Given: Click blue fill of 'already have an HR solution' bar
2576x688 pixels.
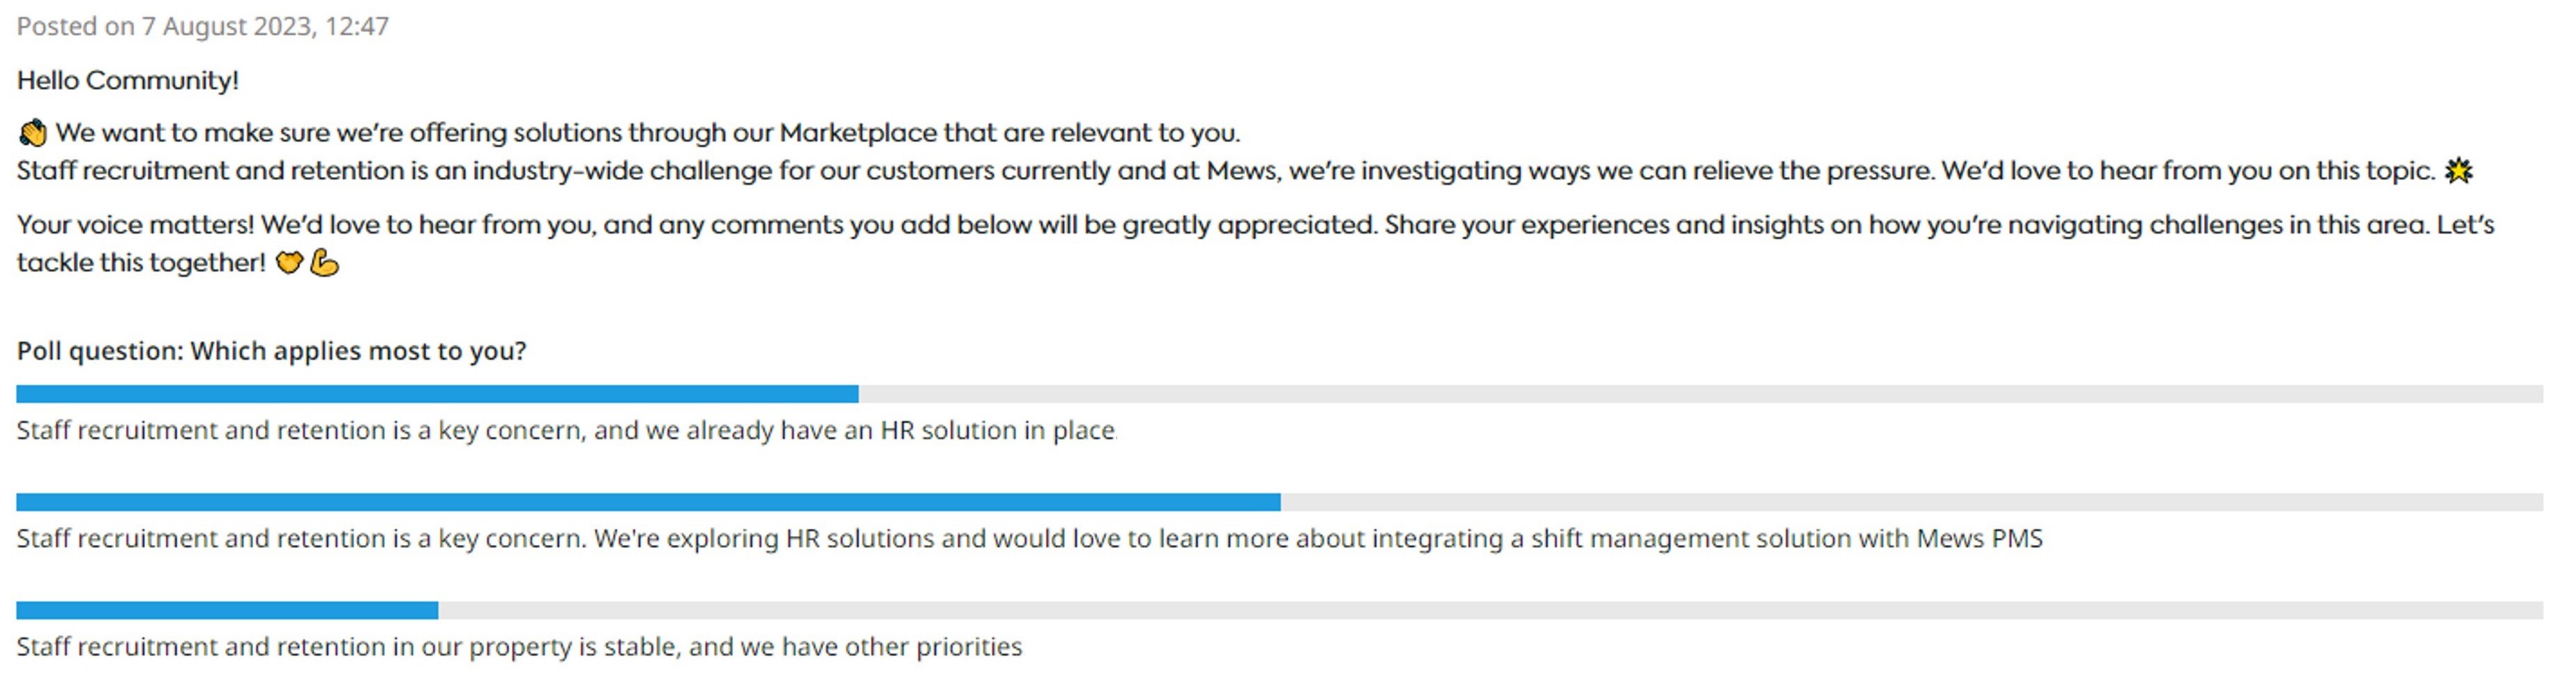Looking at the screenshot, I should (436, 394).
